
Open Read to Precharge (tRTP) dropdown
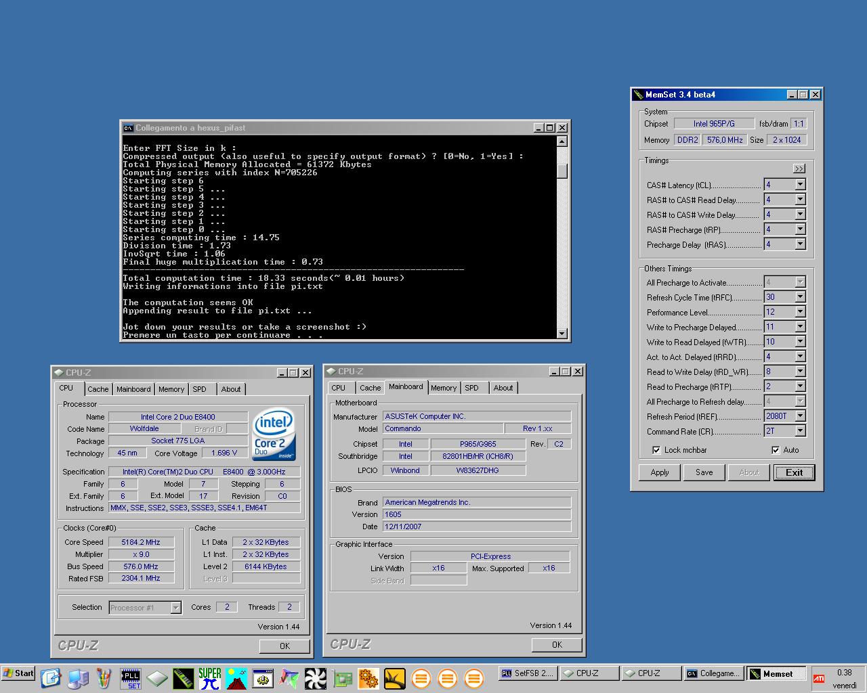800,386
